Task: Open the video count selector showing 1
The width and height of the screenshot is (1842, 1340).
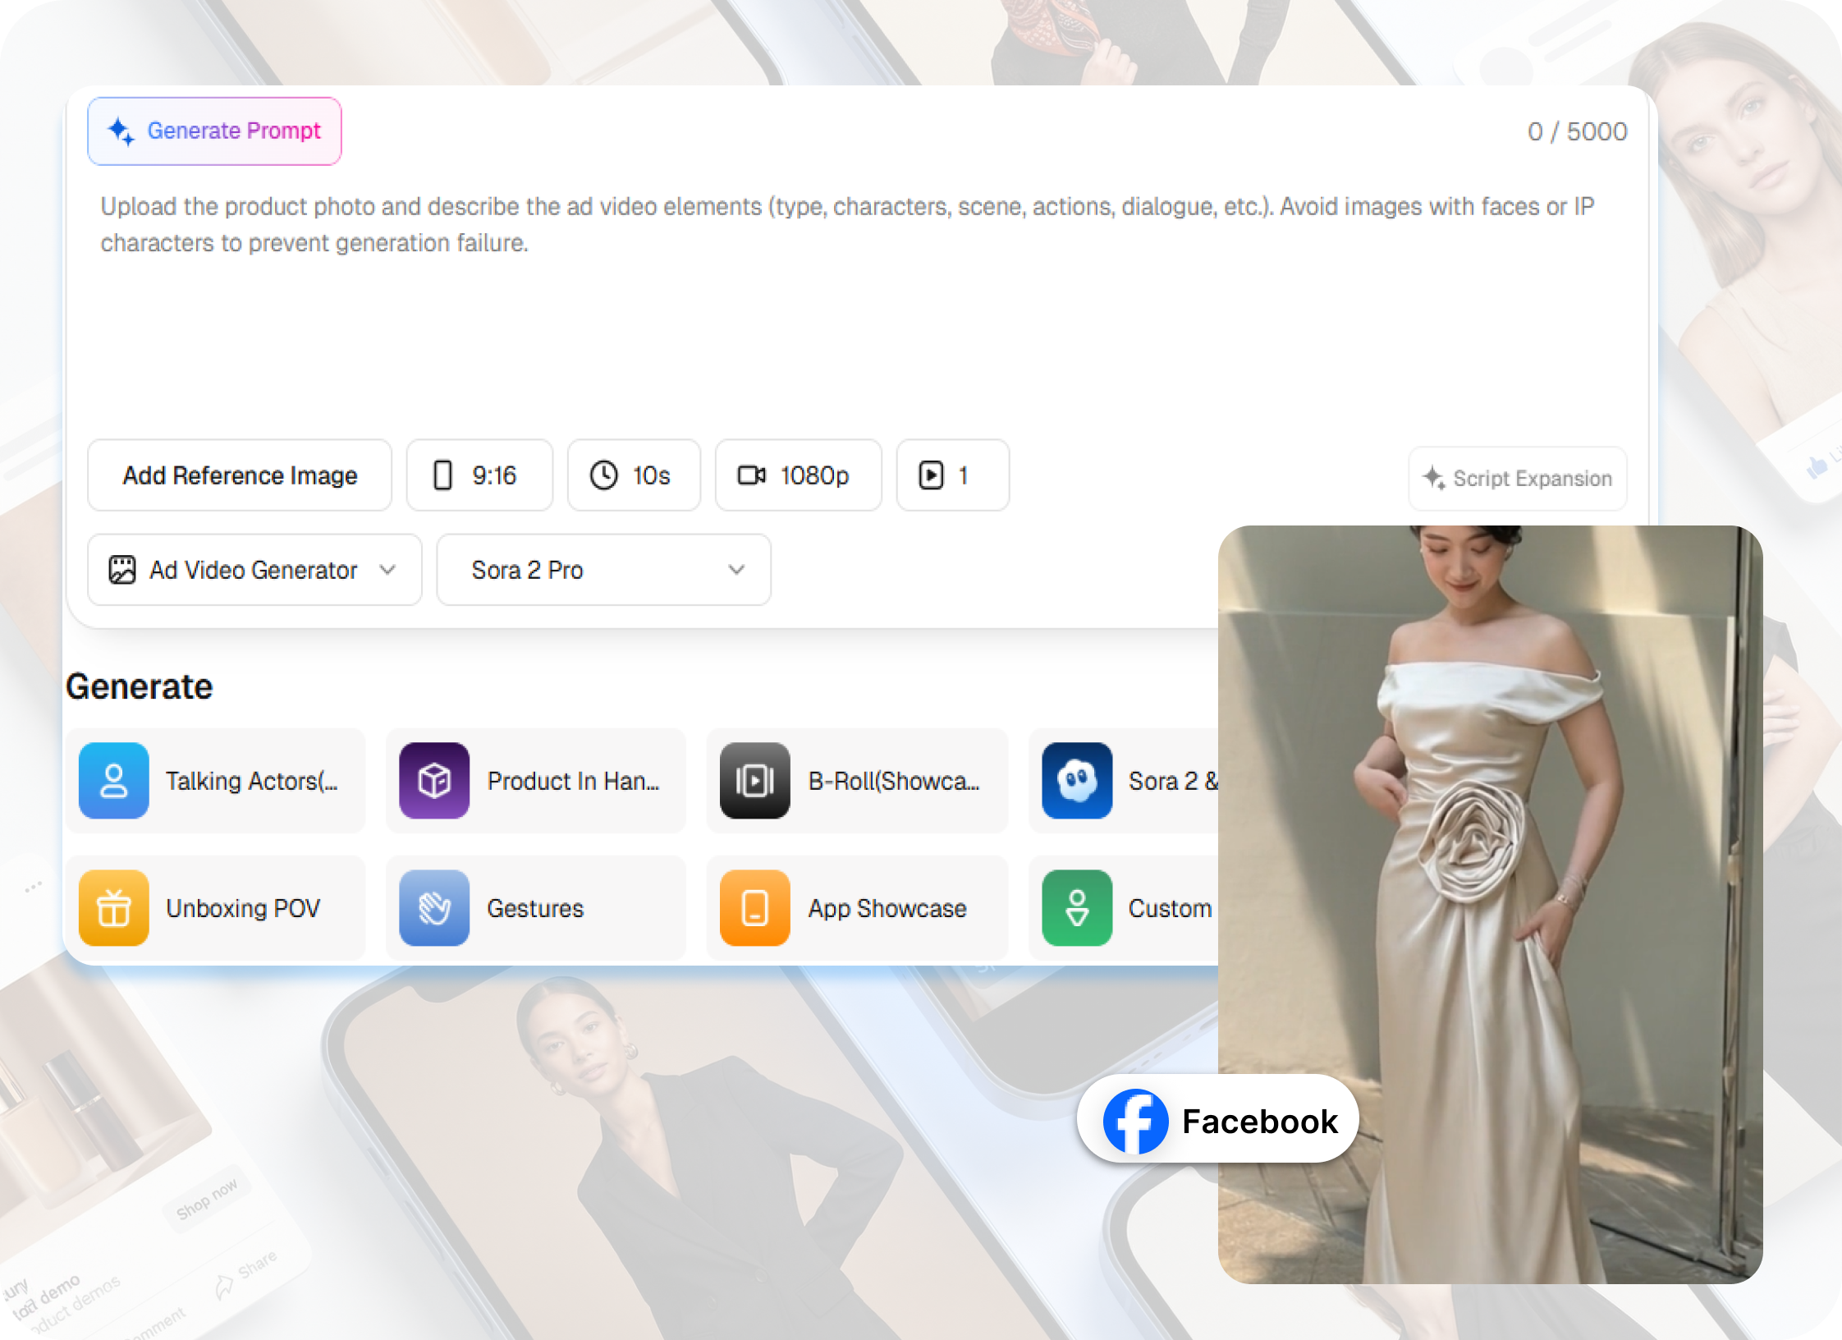Action: (x=952, y=475)
